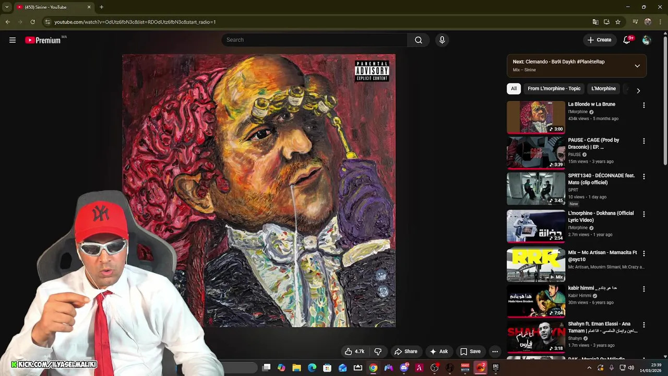
Task: Open La Blonde w La Brune thumbnail
Action: (x=536, y=118)
